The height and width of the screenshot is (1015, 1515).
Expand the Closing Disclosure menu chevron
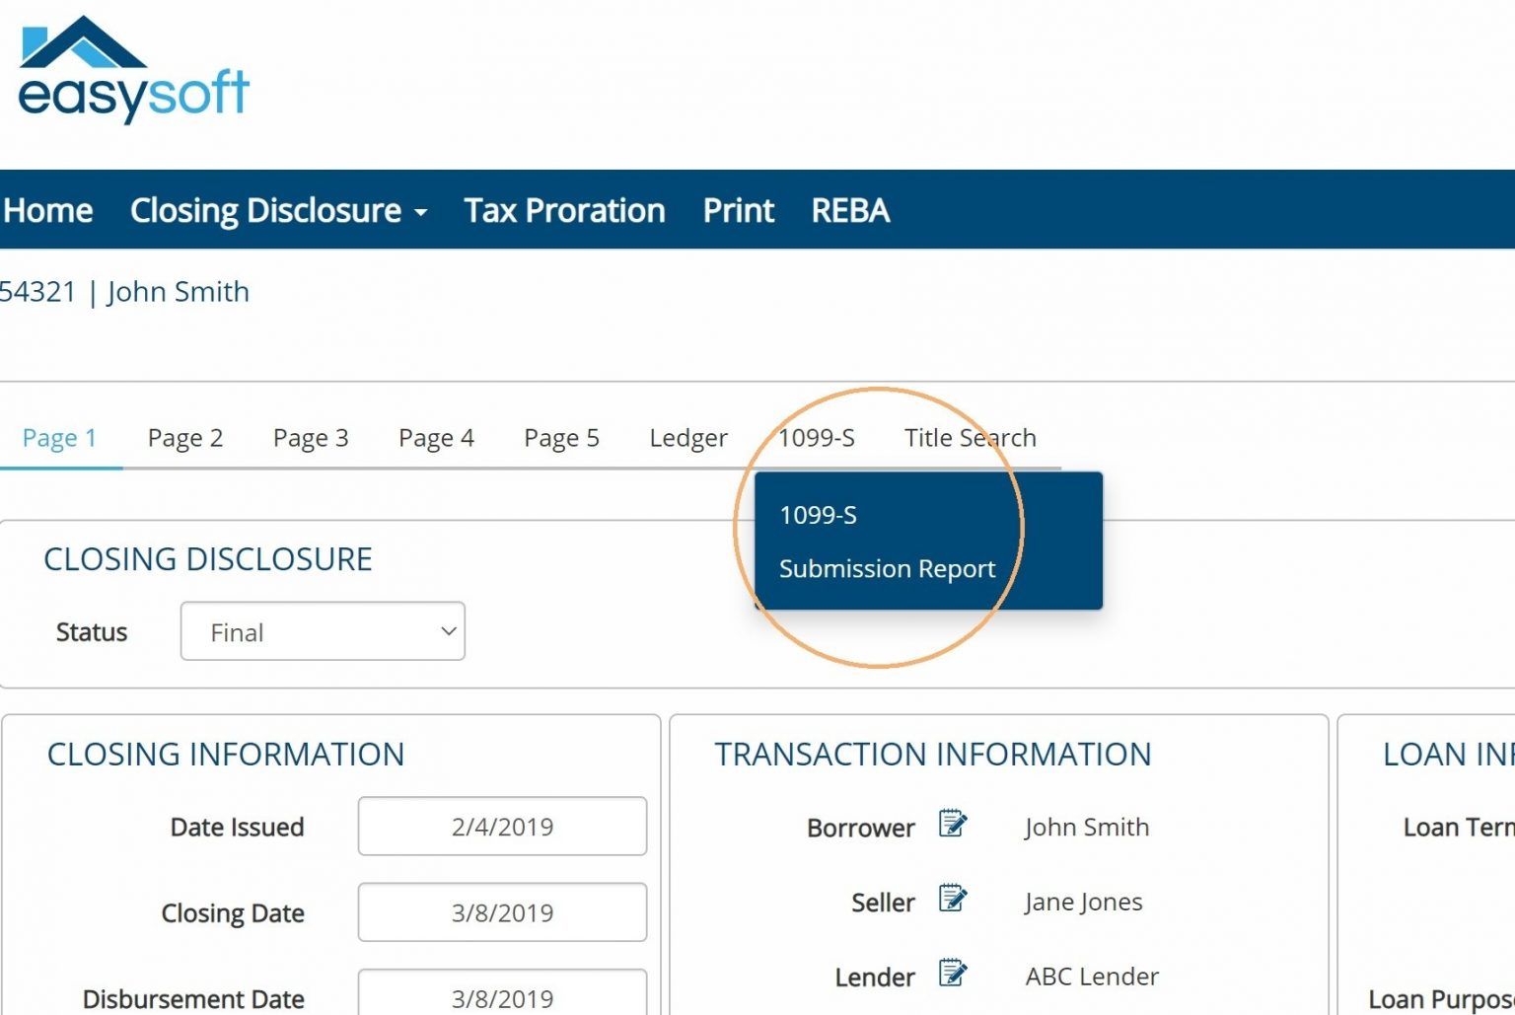tap(421, 211)
